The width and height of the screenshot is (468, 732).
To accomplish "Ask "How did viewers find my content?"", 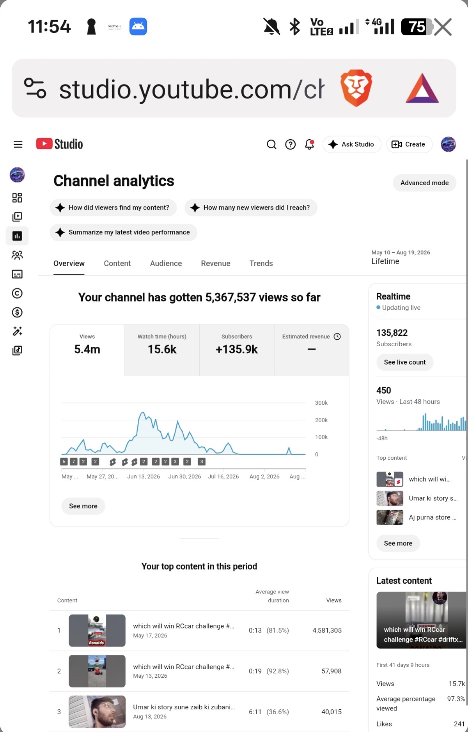I will click(x=113, y=208).
